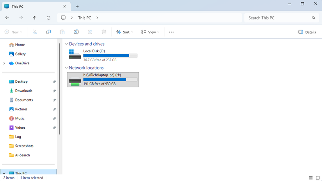Click the Network locations heading
This screenshot has height=181, width=322.
click(x=86, y=68)
